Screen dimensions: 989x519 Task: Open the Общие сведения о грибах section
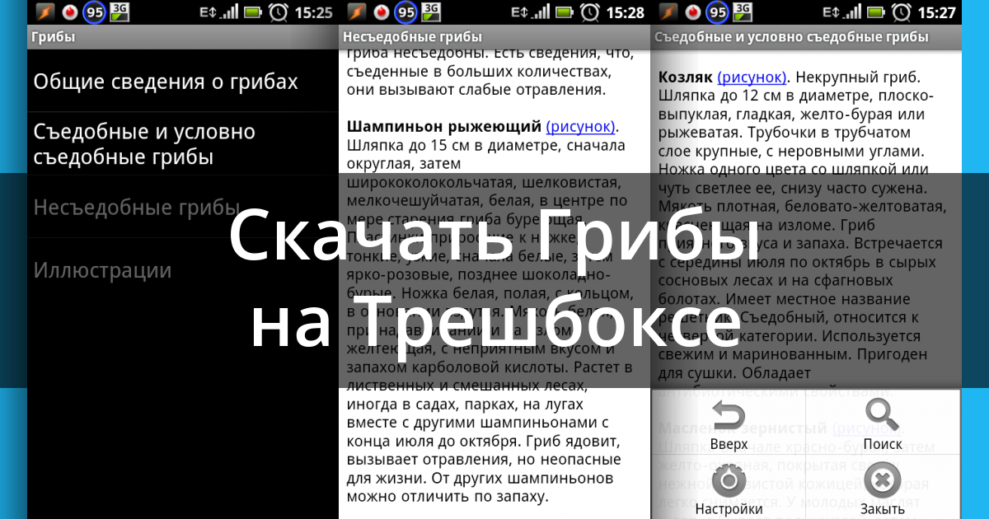pos(183,82)
